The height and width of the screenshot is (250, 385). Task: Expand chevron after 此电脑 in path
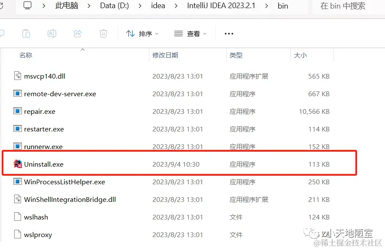click(x=89, y=6)
